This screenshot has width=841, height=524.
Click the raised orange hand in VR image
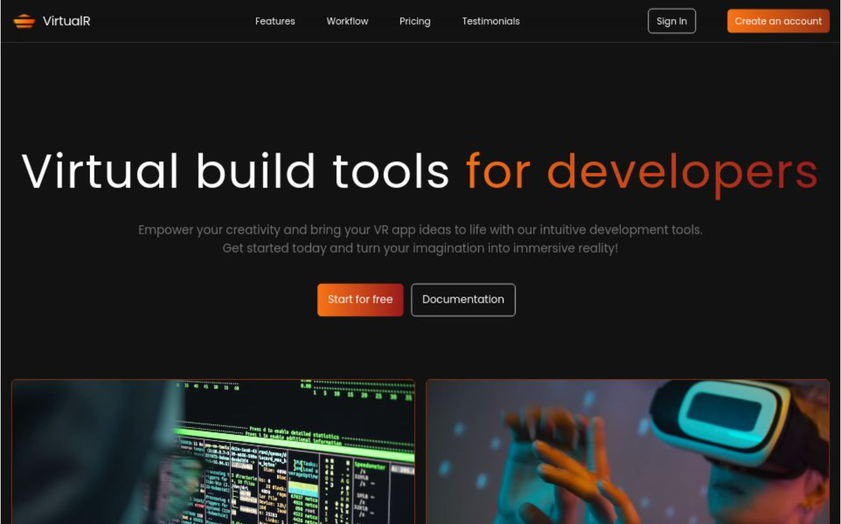point(566,462)
